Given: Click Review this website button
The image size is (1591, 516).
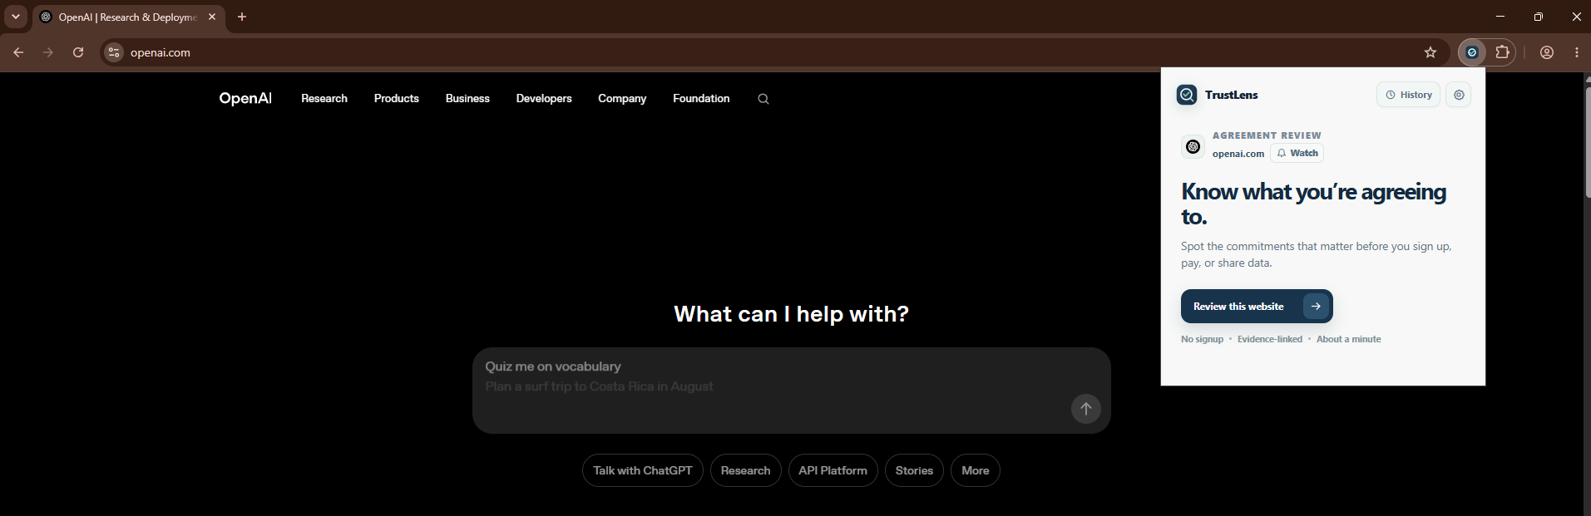Looking at the screenshot, I should coord(1257,306).
